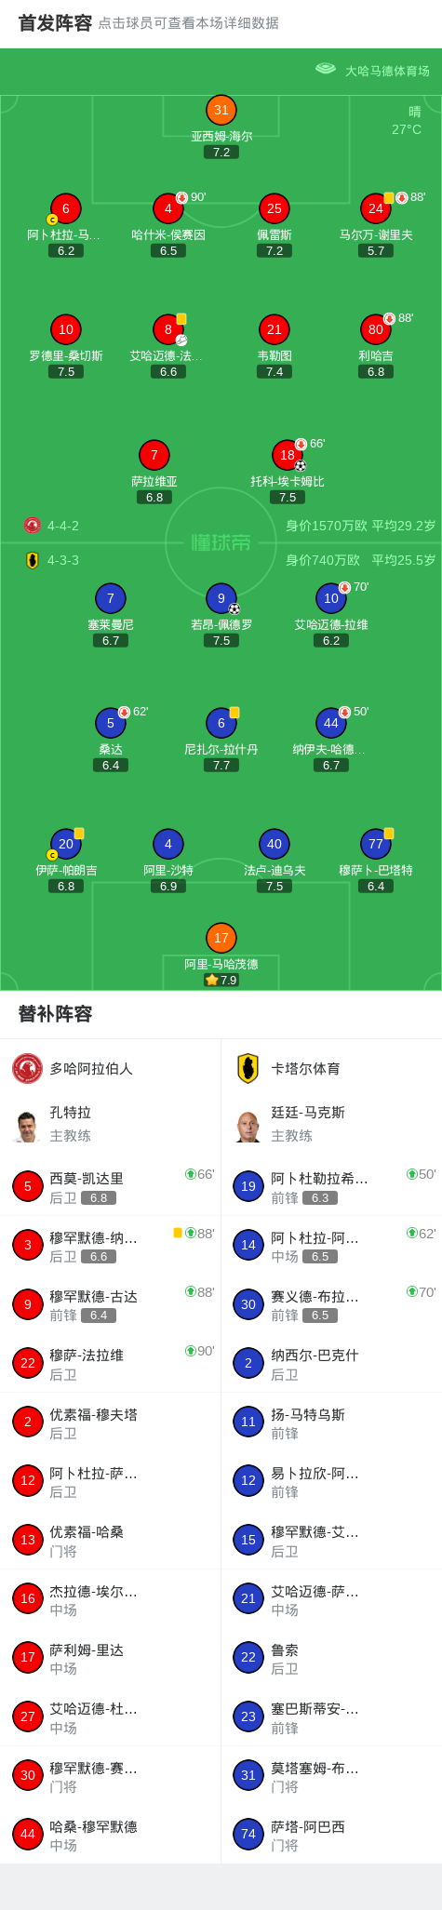Open coach 廷廷-马克斯 profile photo

tap(248, 1126)
